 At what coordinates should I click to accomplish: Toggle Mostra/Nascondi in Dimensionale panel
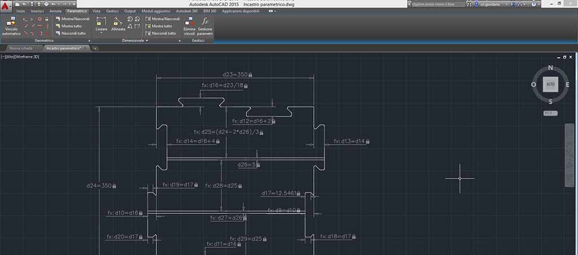tap(163, 19)
